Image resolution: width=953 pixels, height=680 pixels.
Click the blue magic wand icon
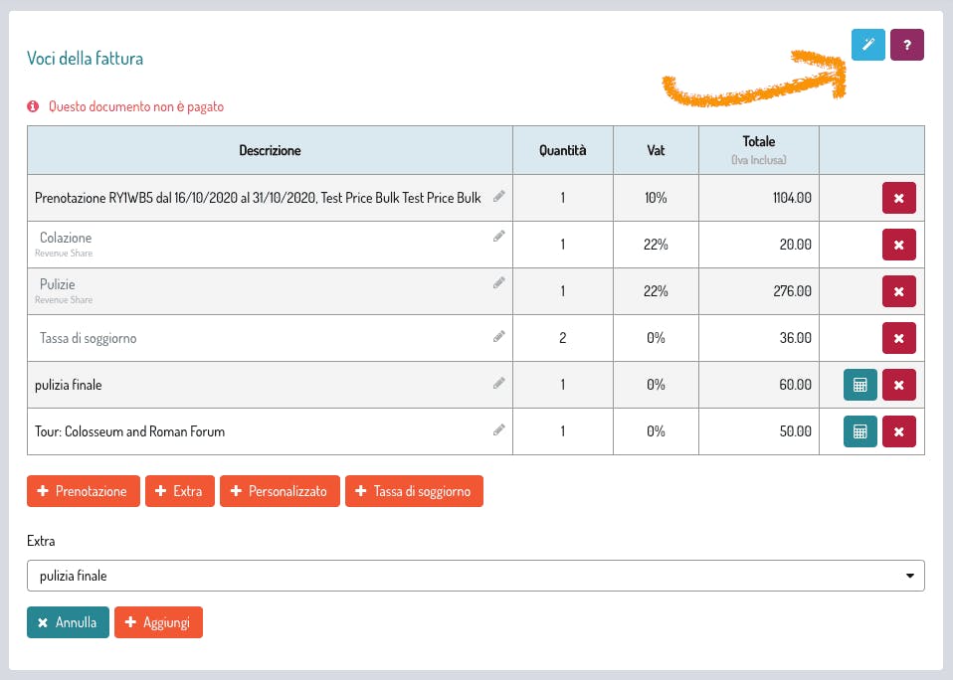(x=867, y=45)
